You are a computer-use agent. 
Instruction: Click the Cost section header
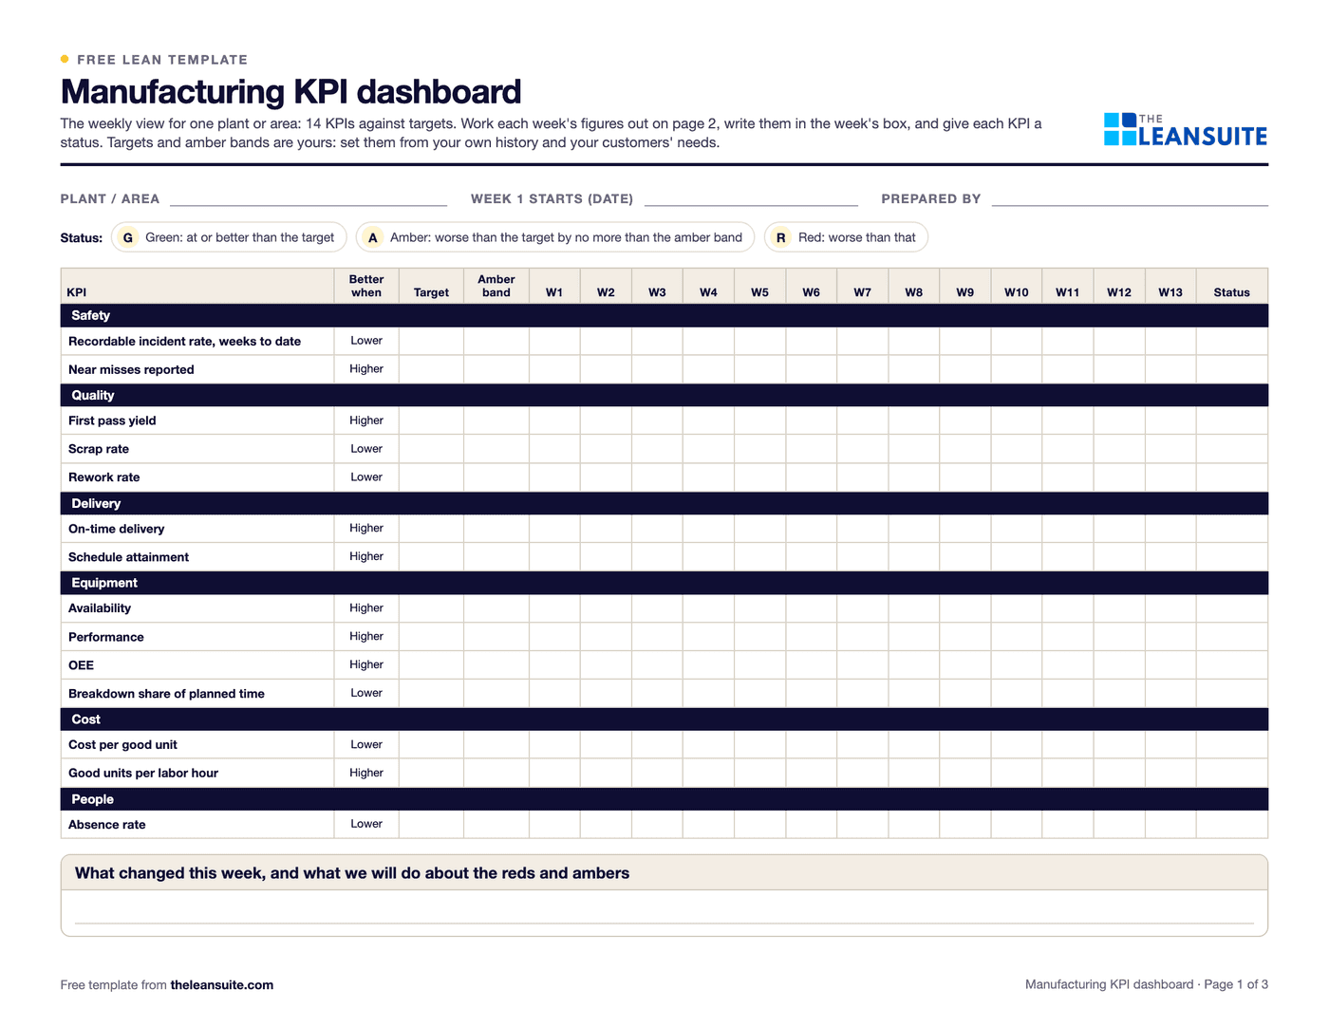(664, 719)
